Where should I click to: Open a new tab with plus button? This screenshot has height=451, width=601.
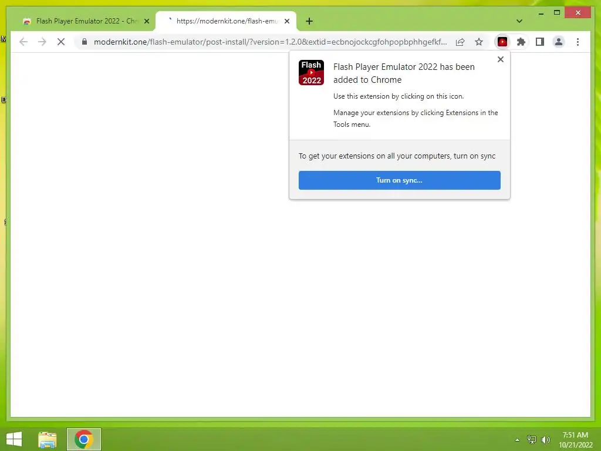309,21
